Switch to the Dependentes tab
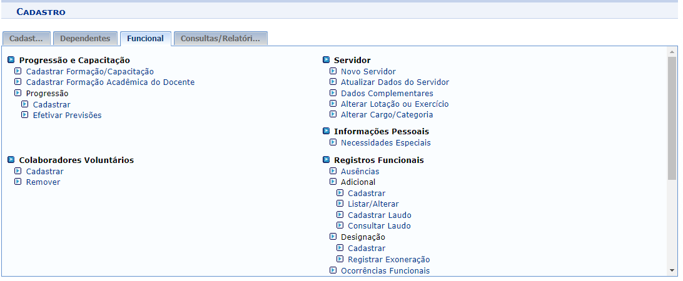This screenshot has width=683, height=281. 85,39
